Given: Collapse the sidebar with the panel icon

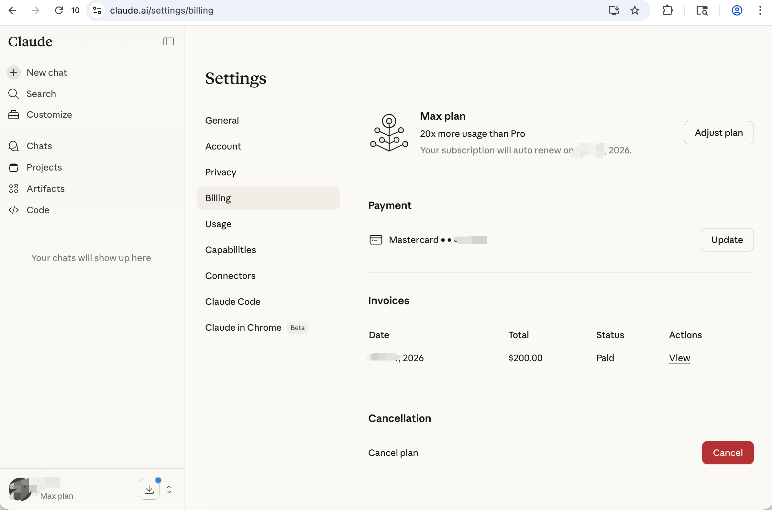Looking at the screenshot, I should (x=168, y=41).
